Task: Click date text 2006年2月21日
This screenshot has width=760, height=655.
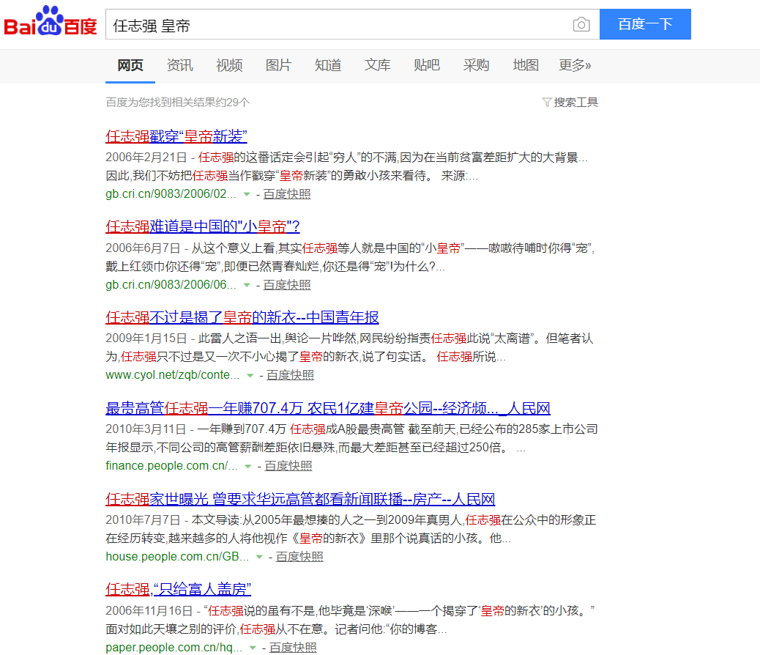Action: tap(146, 158)
